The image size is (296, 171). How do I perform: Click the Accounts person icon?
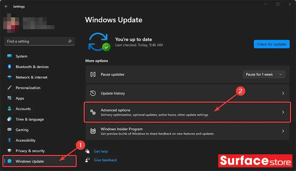[10, 109]
